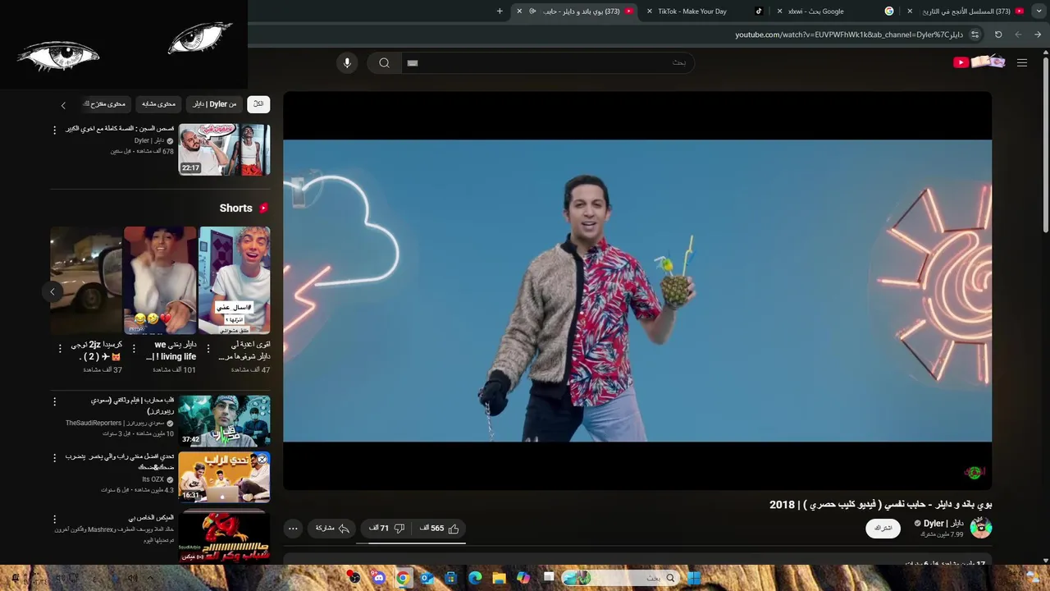Click the main video player to pause

[637, 291]
